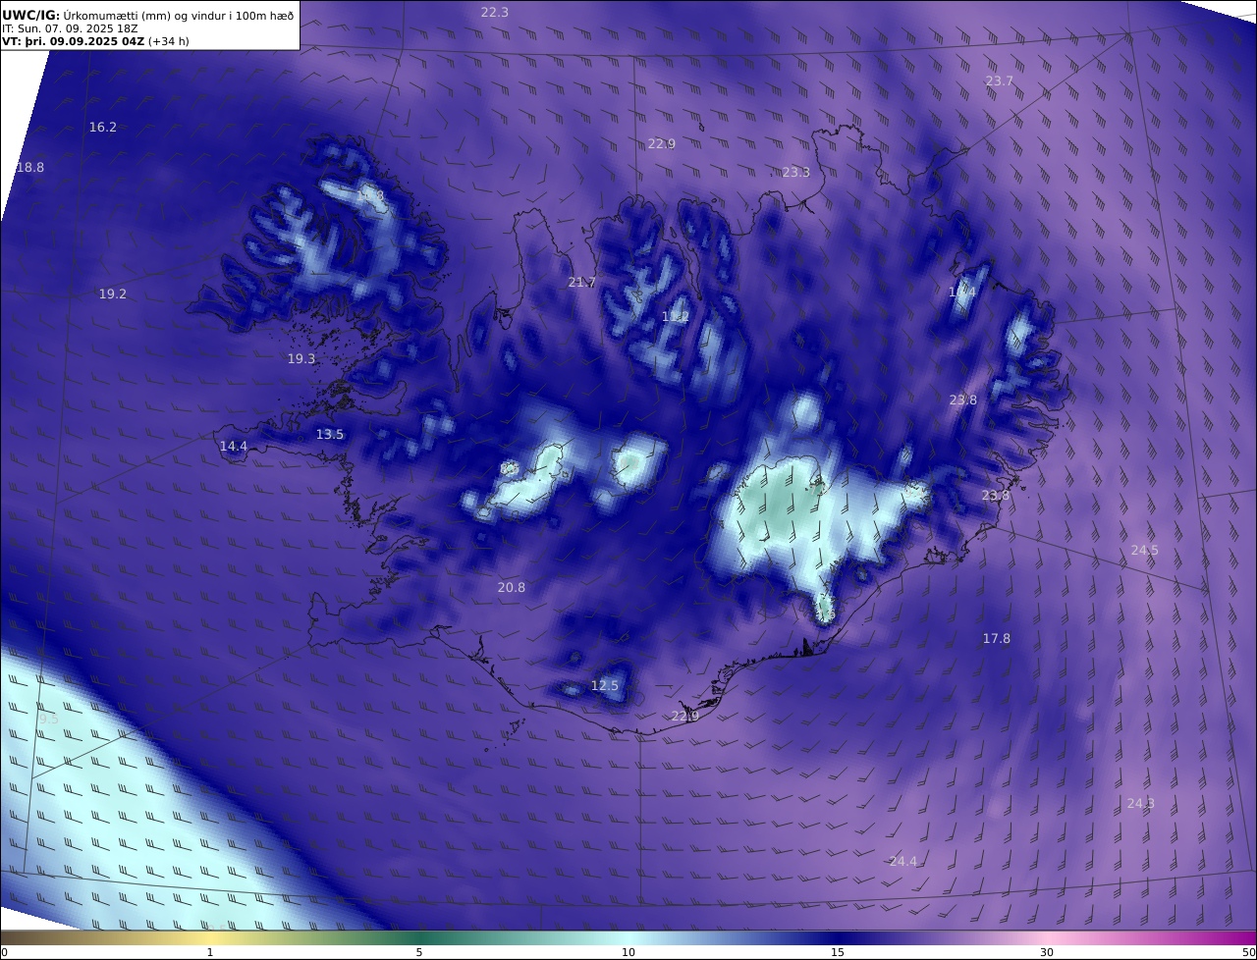Viewport: 1257px width, 960px height.
Task: Click the 16.2 value on the map
Action: click(x=103, y=128)
